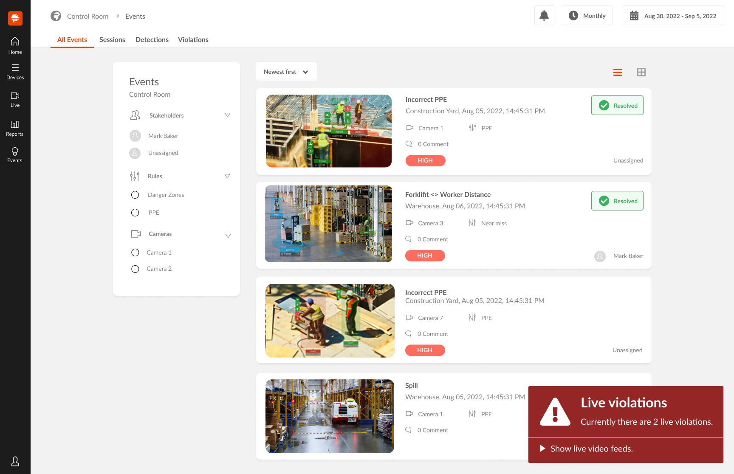This screenshot has width=734, height=474.
Task: Switch to the Violations tab
Action: point(193,39)
